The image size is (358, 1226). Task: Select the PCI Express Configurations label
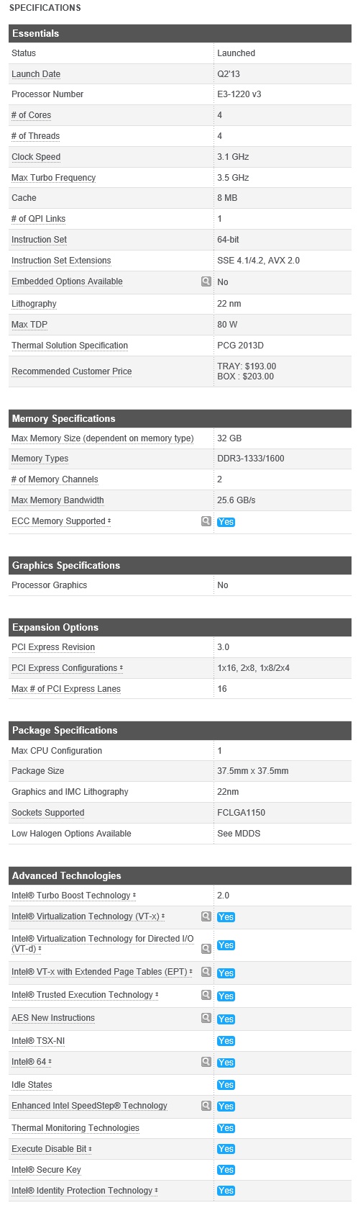(x=65, y=668)
